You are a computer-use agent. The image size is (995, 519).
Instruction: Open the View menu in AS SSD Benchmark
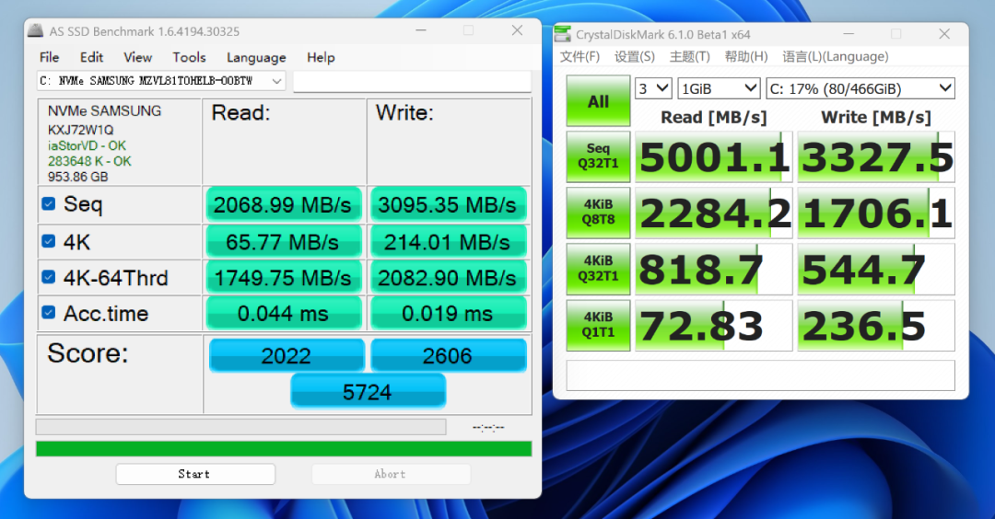(137, 57)
